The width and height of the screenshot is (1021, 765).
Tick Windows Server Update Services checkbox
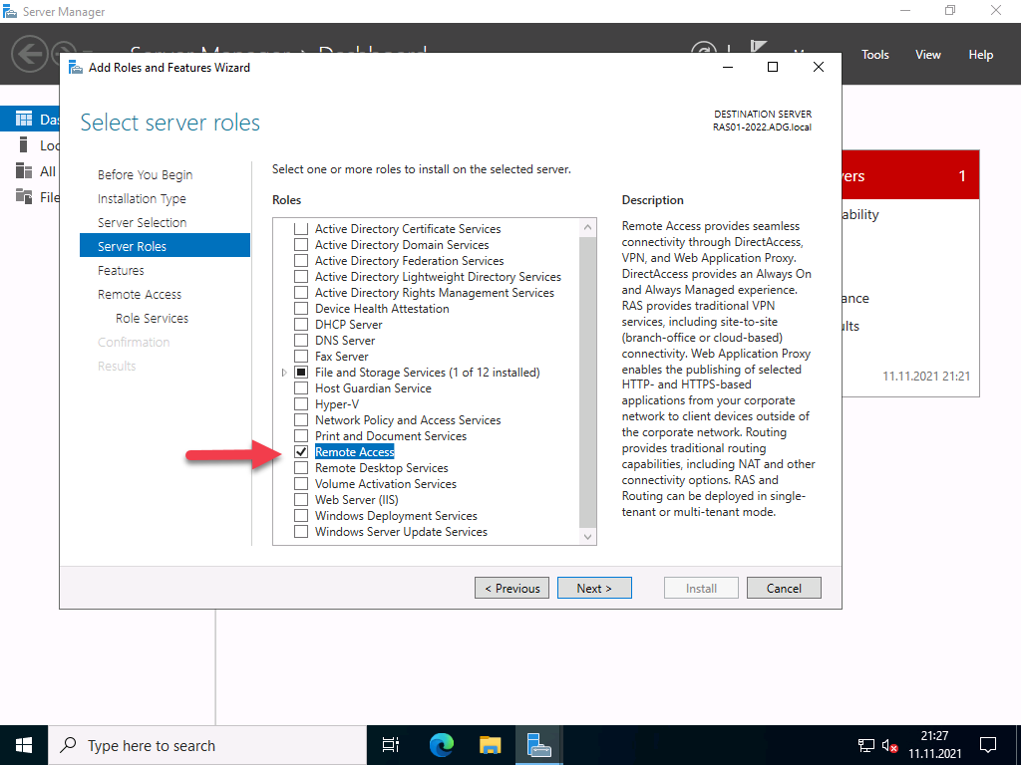tap(301, 532)
